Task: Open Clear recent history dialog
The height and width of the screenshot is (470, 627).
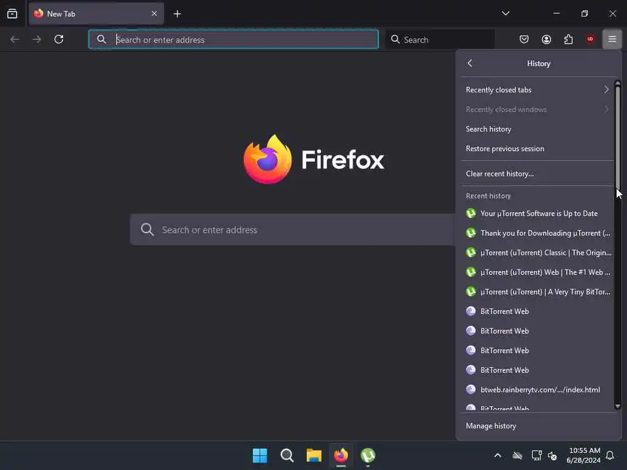Action: click(x=538, y=173)
